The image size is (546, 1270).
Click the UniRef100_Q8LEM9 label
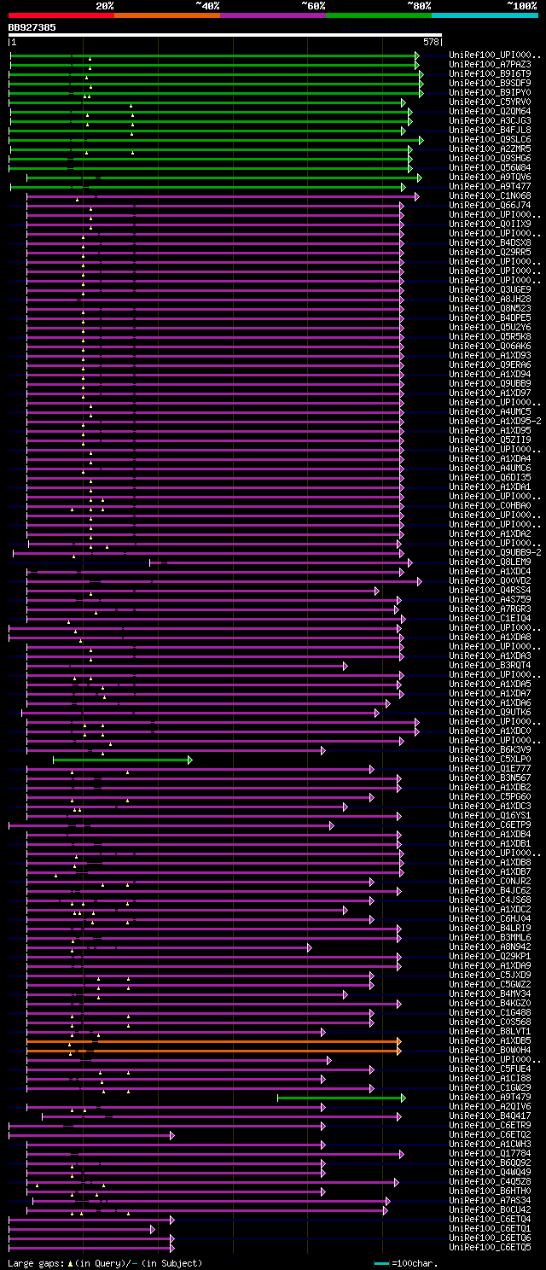click(490, 562)
